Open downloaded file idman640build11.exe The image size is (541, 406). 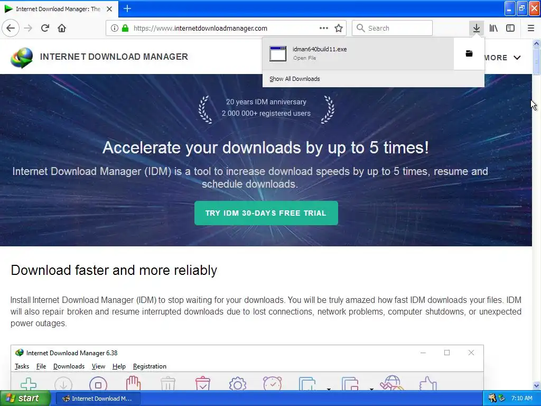(358, 53)
